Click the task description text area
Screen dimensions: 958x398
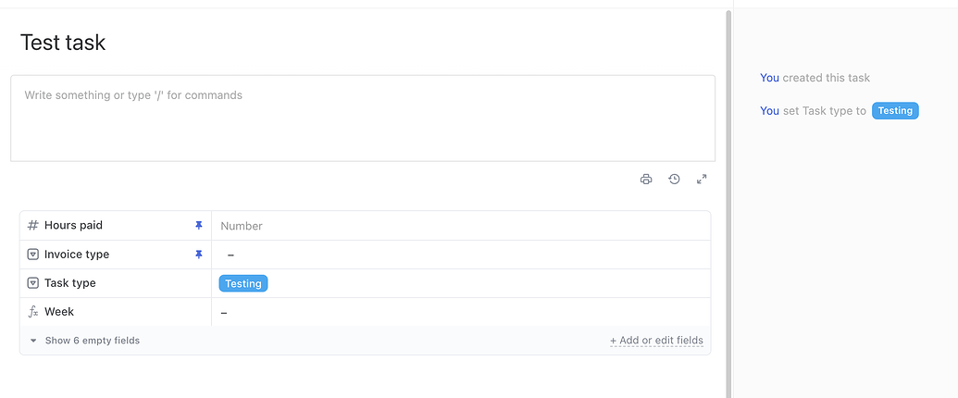pyautogui.click(x=363, y=118)
